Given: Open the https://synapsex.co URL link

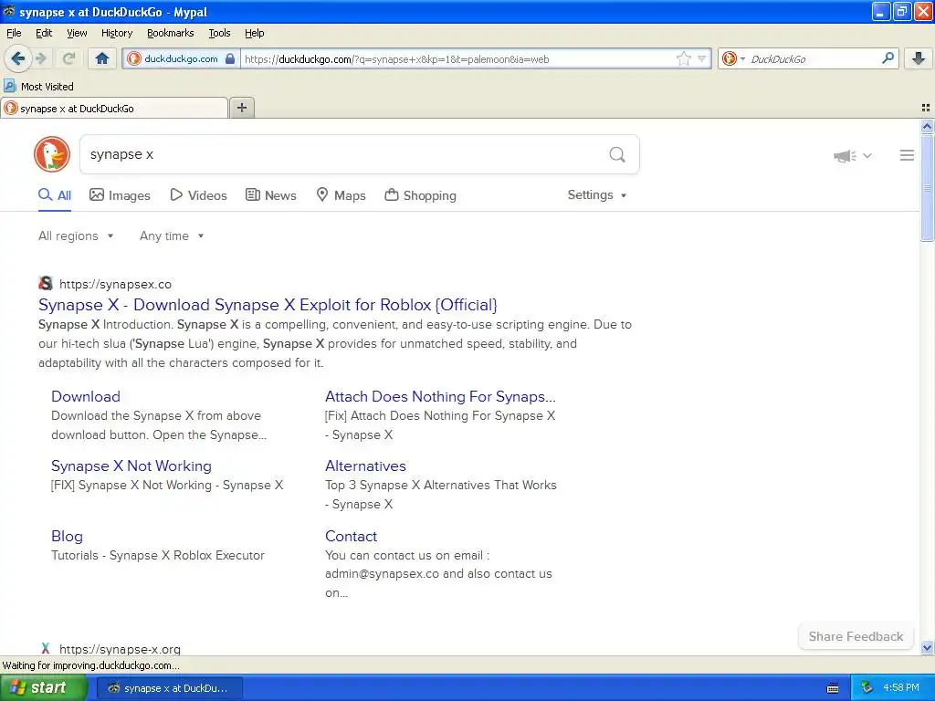Looking at the screenshot, I should point(116,285).
